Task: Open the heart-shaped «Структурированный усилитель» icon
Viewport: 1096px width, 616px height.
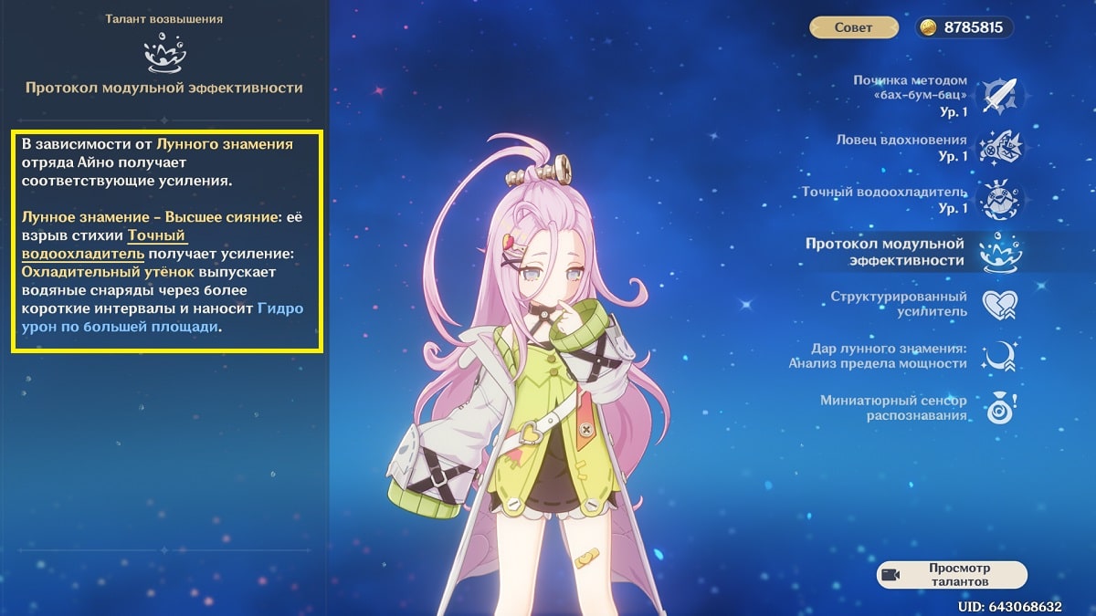Action: [x=999, y=304]
